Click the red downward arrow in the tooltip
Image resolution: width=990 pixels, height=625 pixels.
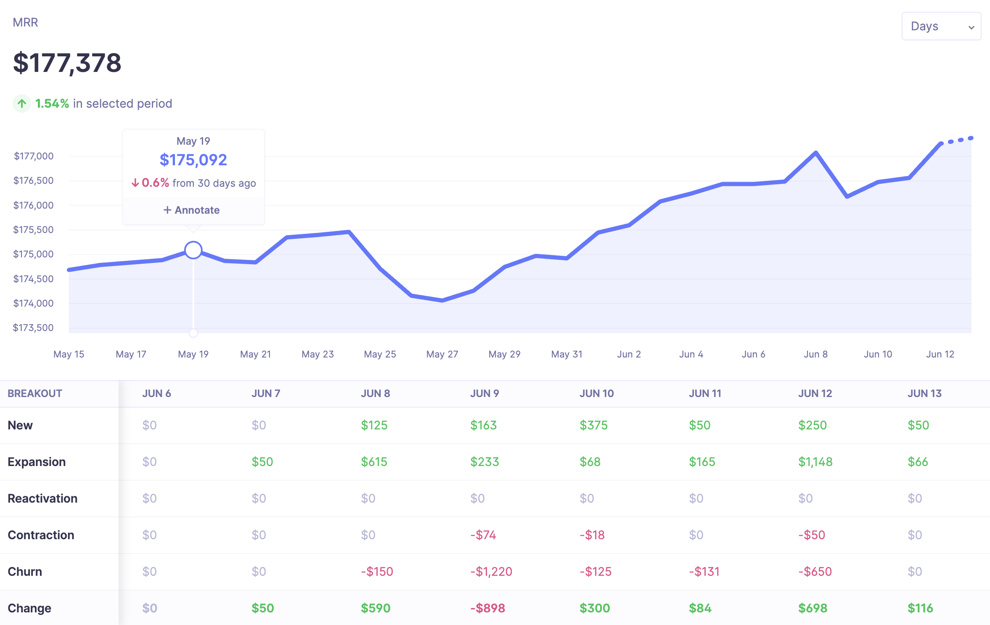tap(135, 183)
